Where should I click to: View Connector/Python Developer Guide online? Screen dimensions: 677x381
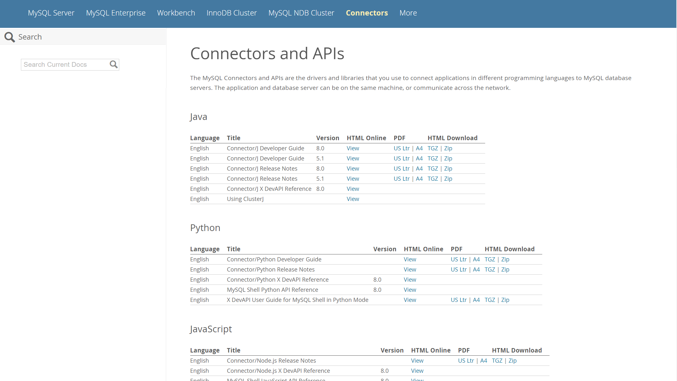pyautogui.click(x=410, y=259)
